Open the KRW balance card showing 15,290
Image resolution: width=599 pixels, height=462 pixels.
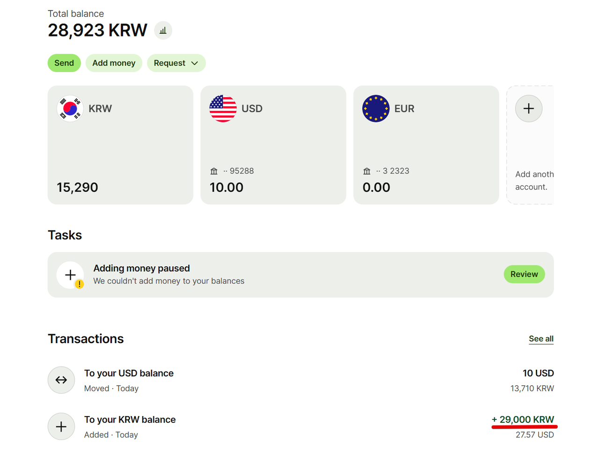pos(120,145)
